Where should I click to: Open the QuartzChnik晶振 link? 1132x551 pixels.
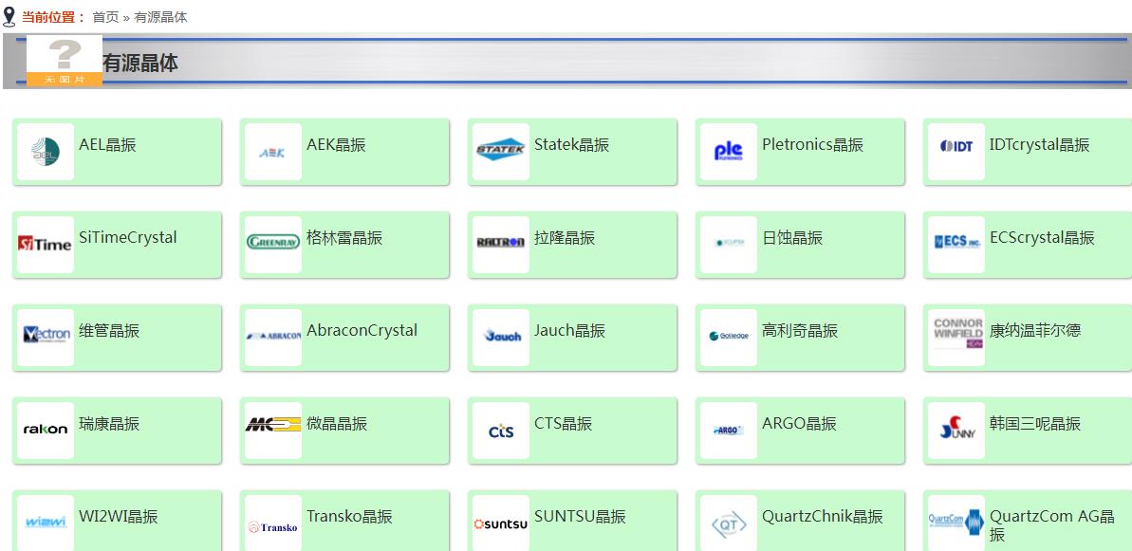point(822,517)
